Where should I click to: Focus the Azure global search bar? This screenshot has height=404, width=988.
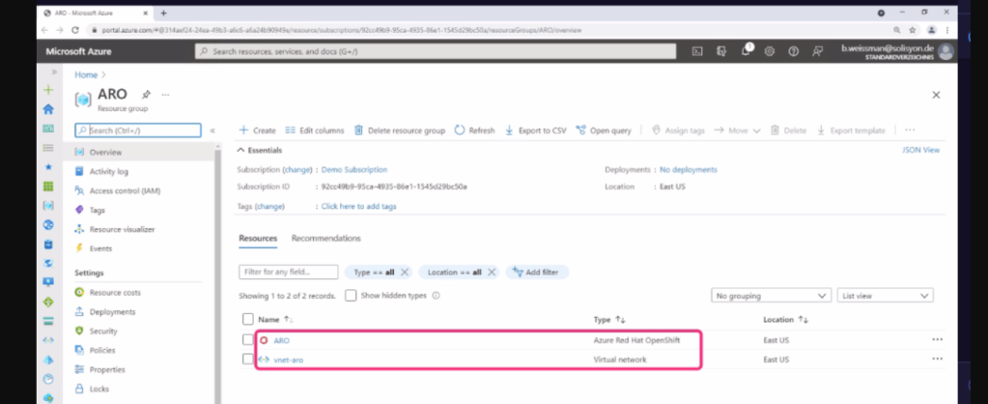436,51
